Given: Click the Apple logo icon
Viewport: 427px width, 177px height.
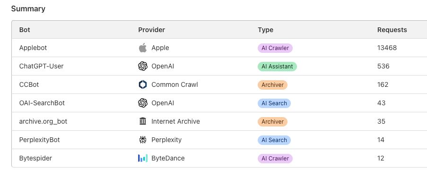Looking at the screenshot, I should 143,48.
